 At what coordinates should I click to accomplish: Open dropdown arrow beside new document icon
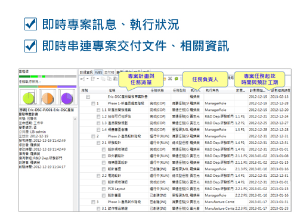point(98,79)
